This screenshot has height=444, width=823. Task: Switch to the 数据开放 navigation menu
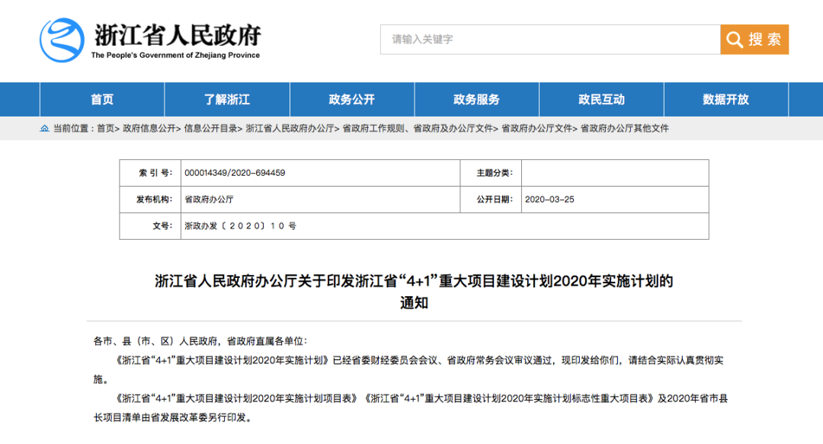click(725, 100)
